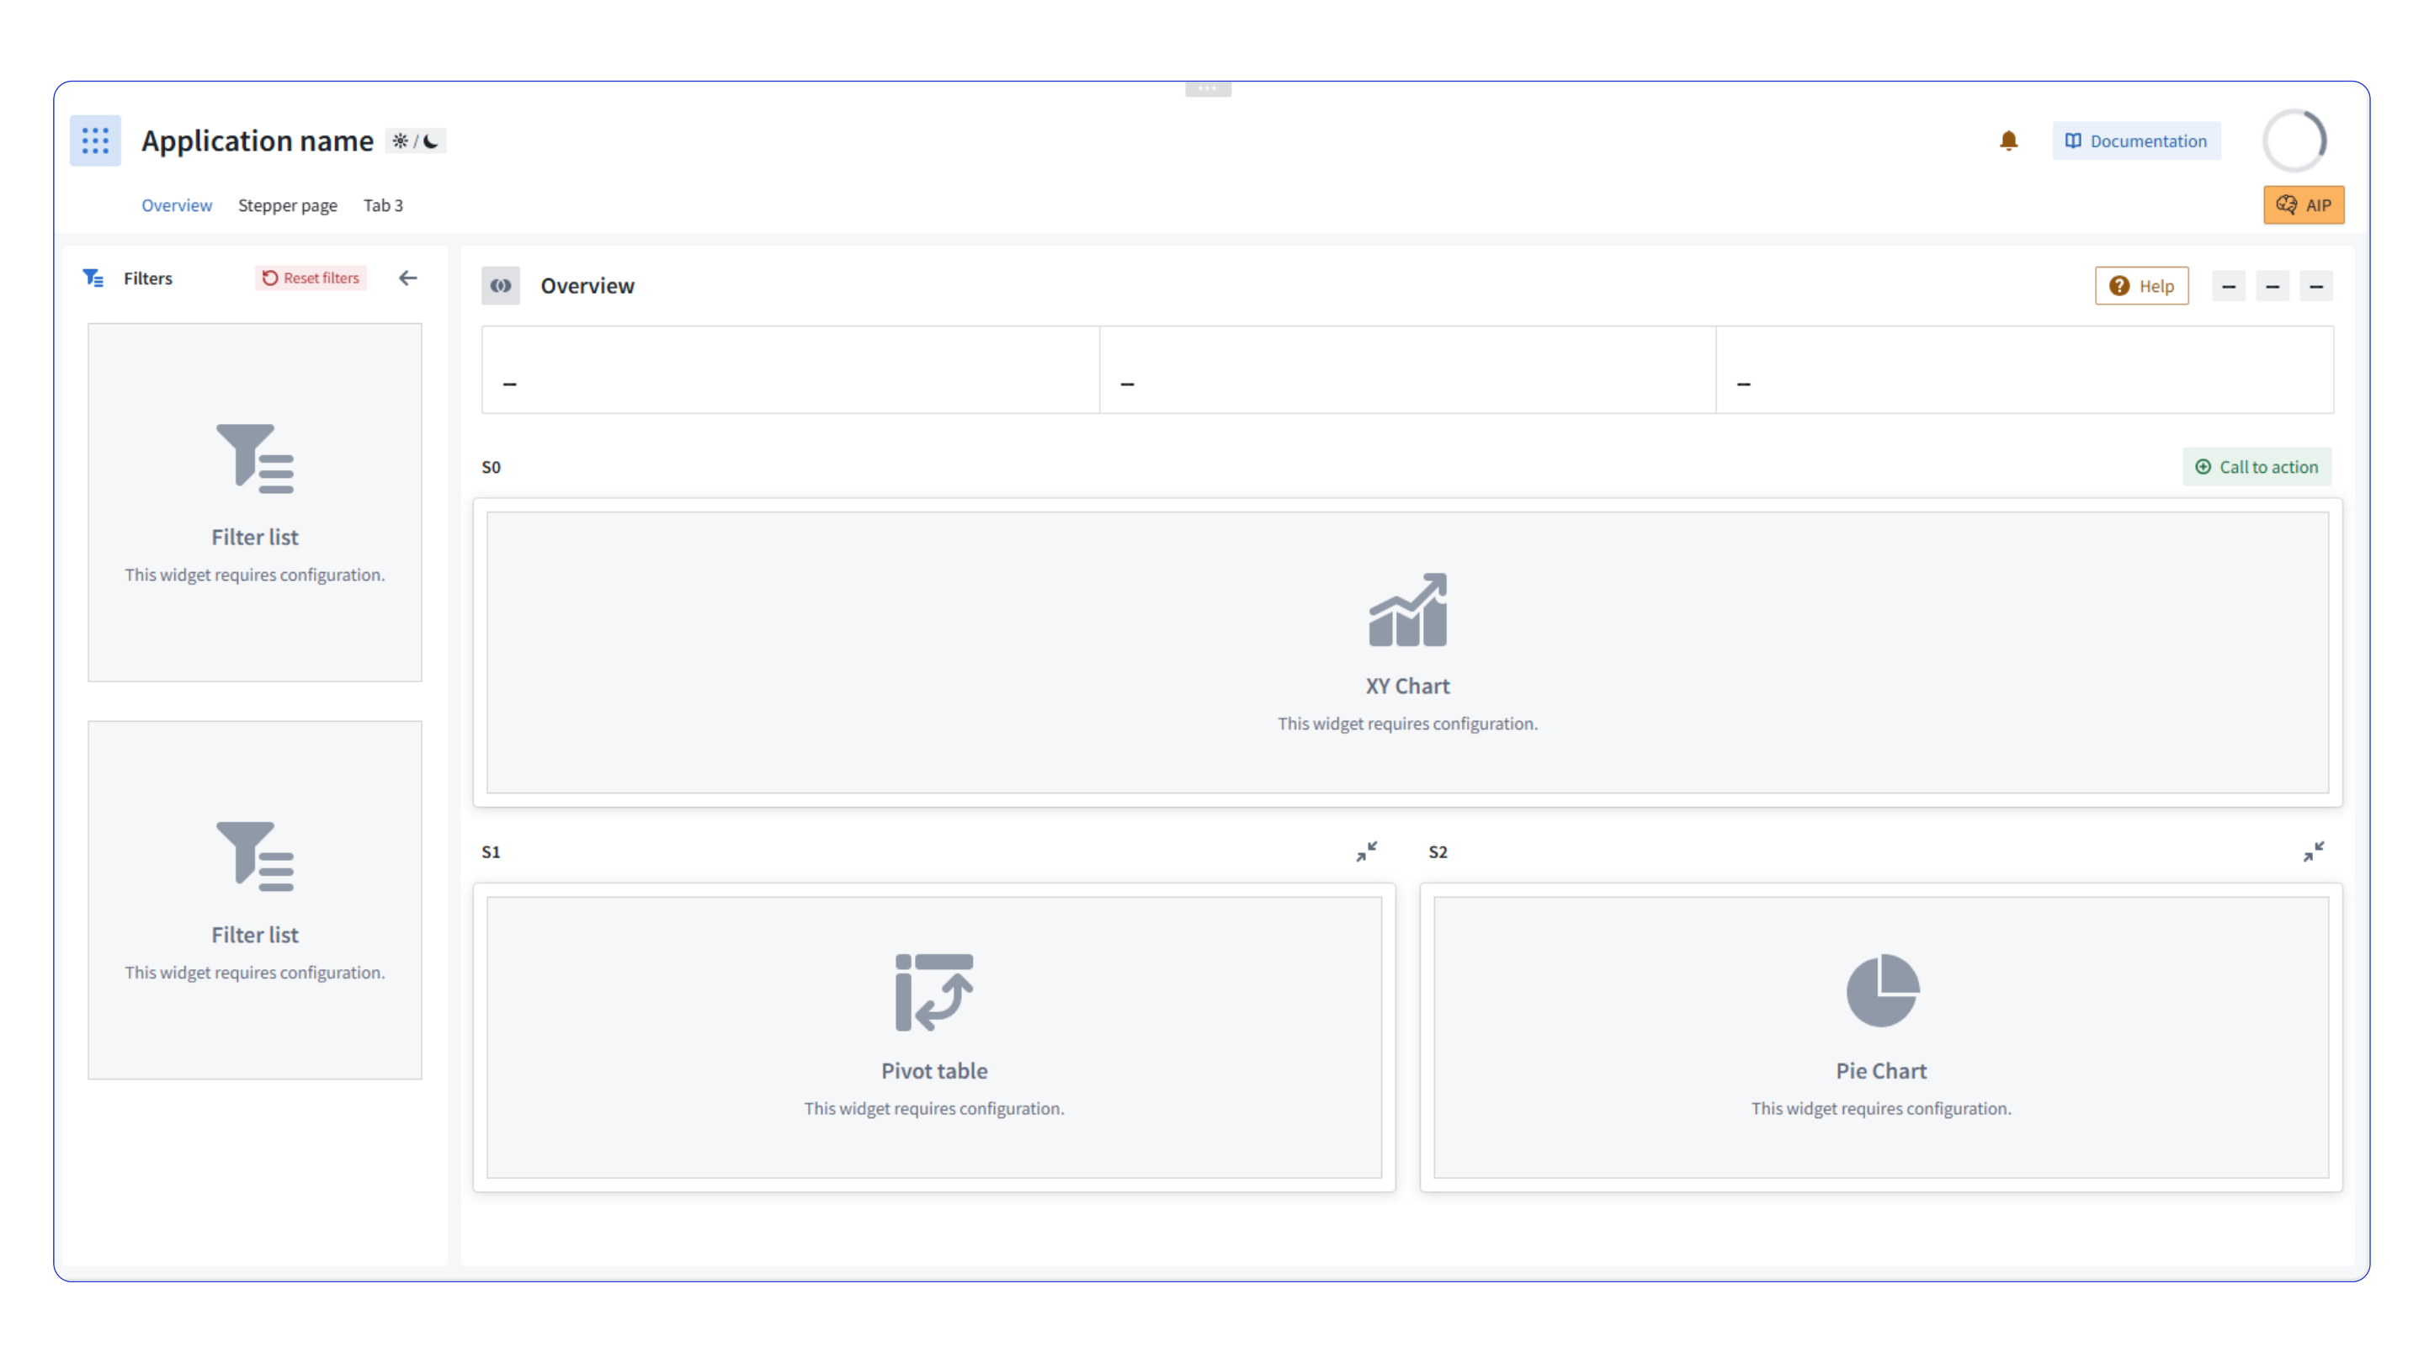Open the Documentation link

[2135, 141]
